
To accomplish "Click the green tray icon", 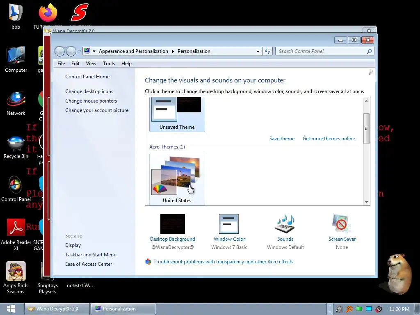I will coord(359,309).
